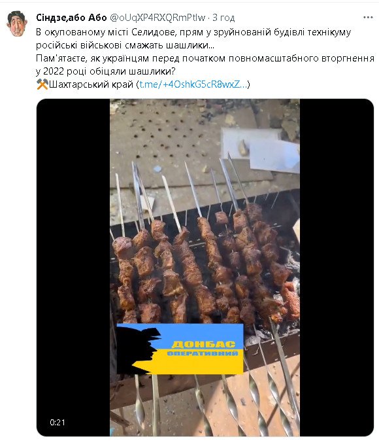The image size is (379, 441).
Task: Play the embedded shashlik video
Action: pos(205,268)
